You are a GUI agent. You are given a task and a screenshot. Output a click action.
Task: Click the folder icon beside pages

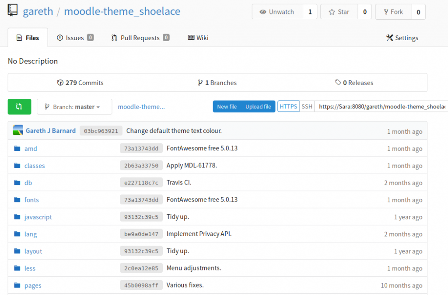tap(17, 285)
